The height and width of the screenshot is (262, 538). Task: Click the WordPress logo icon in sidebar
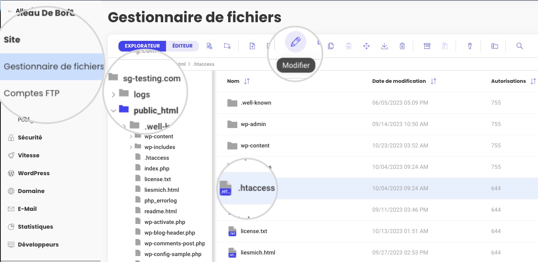coord(11,173)
